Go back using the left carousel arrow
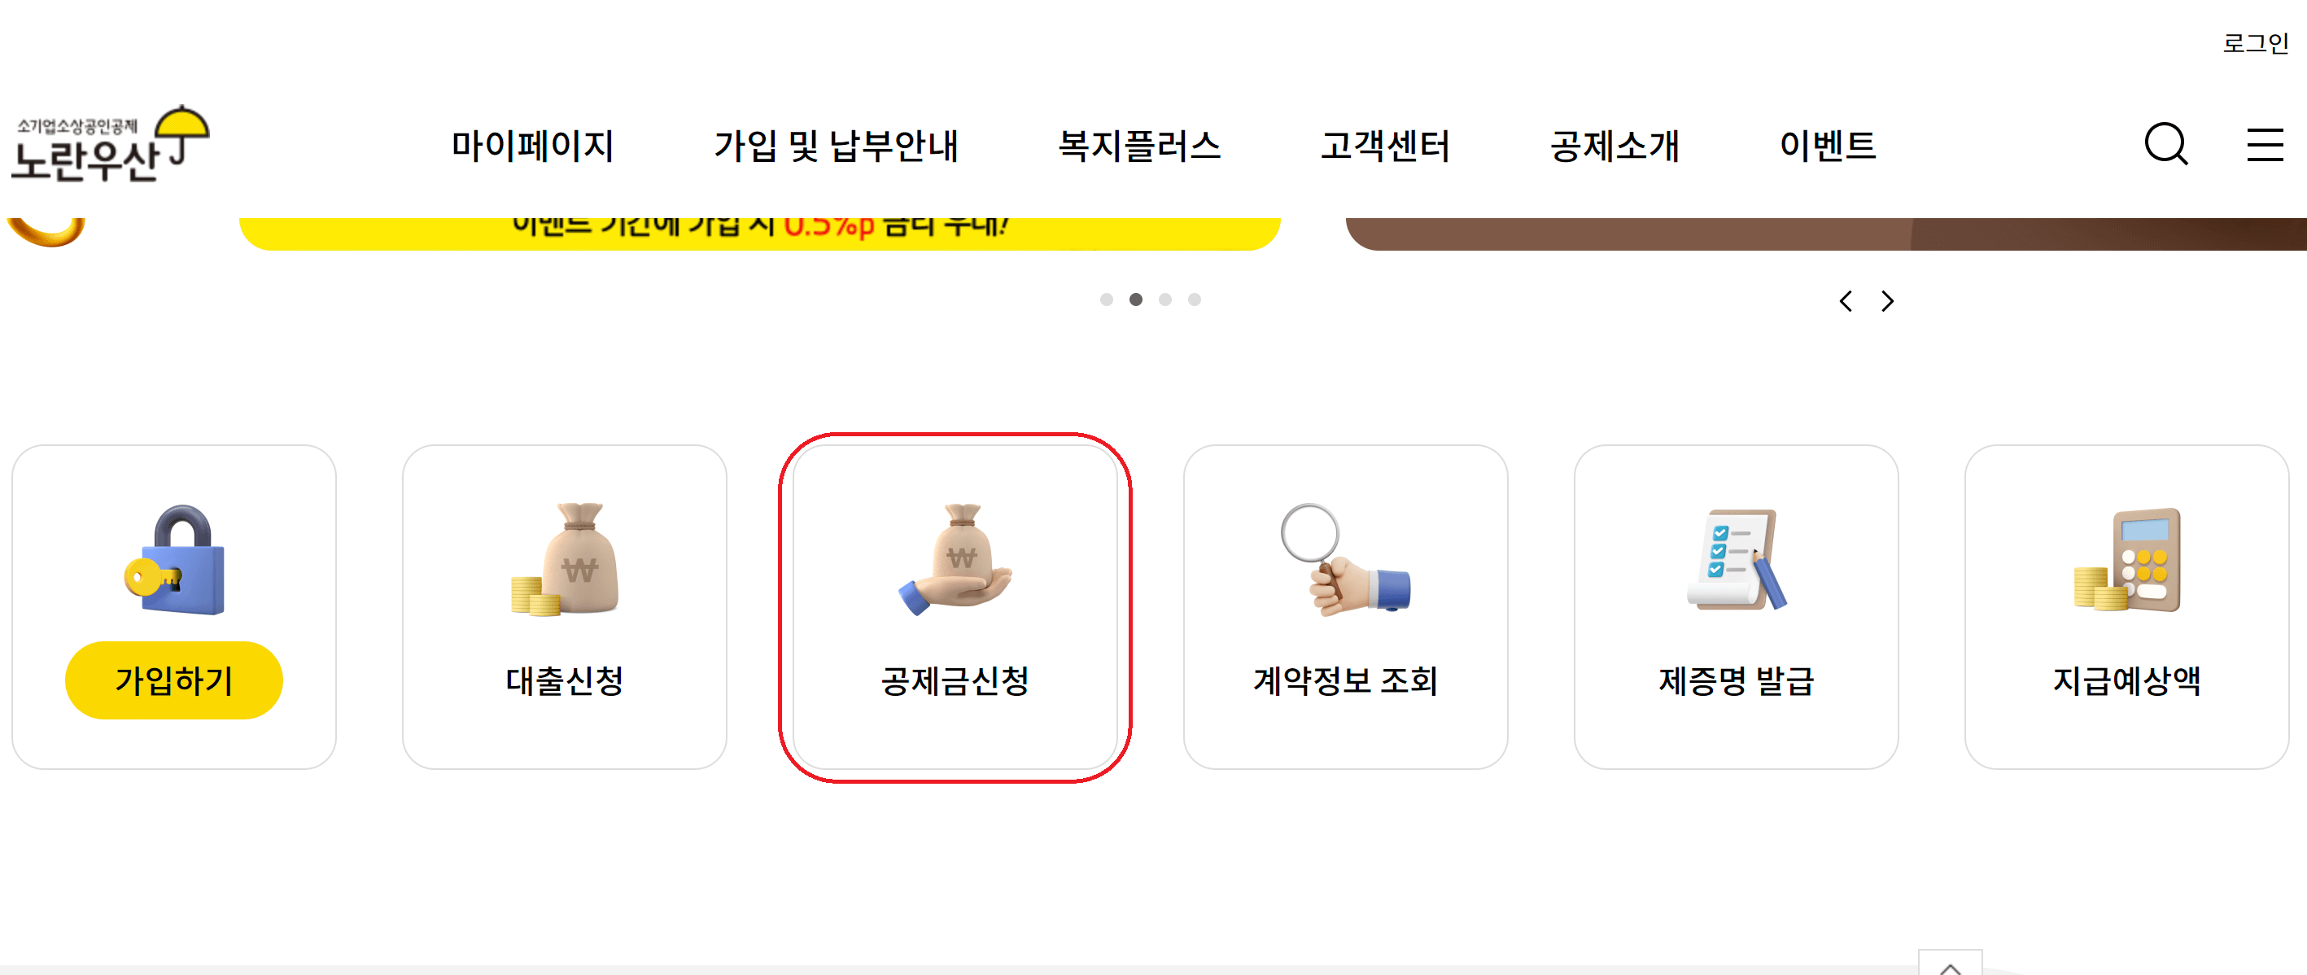 click(x=1846, y=301)
